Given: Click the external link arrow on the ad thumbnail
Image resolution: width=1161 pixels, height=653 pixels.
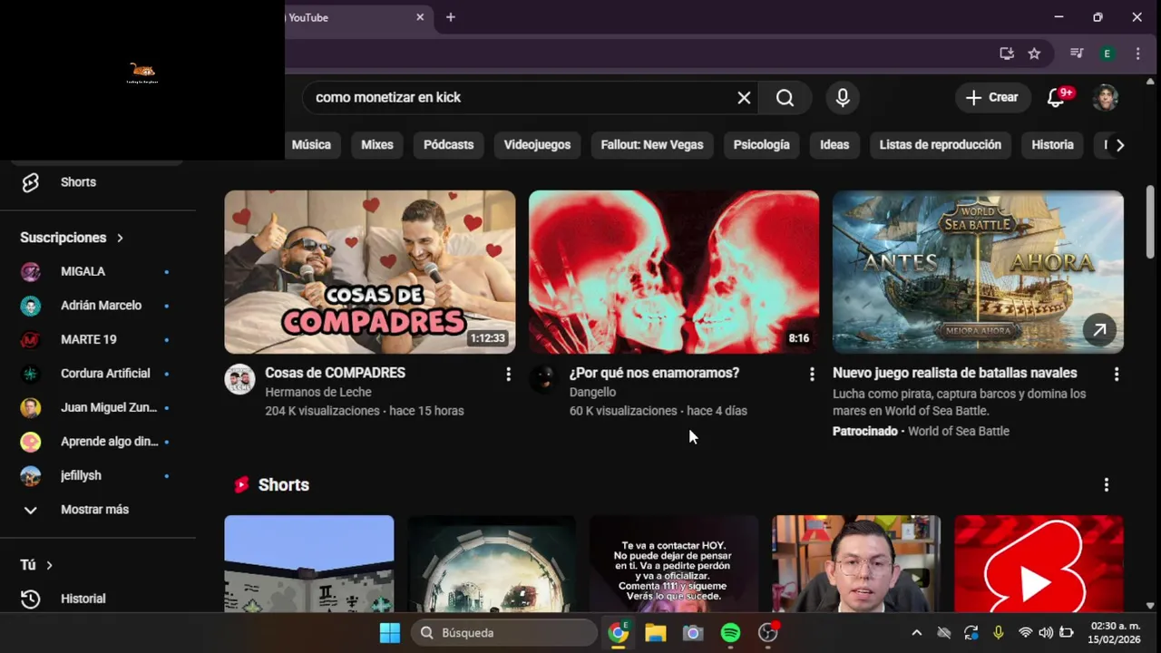Looking at the screenshot, I should (x=1099, y=330).
